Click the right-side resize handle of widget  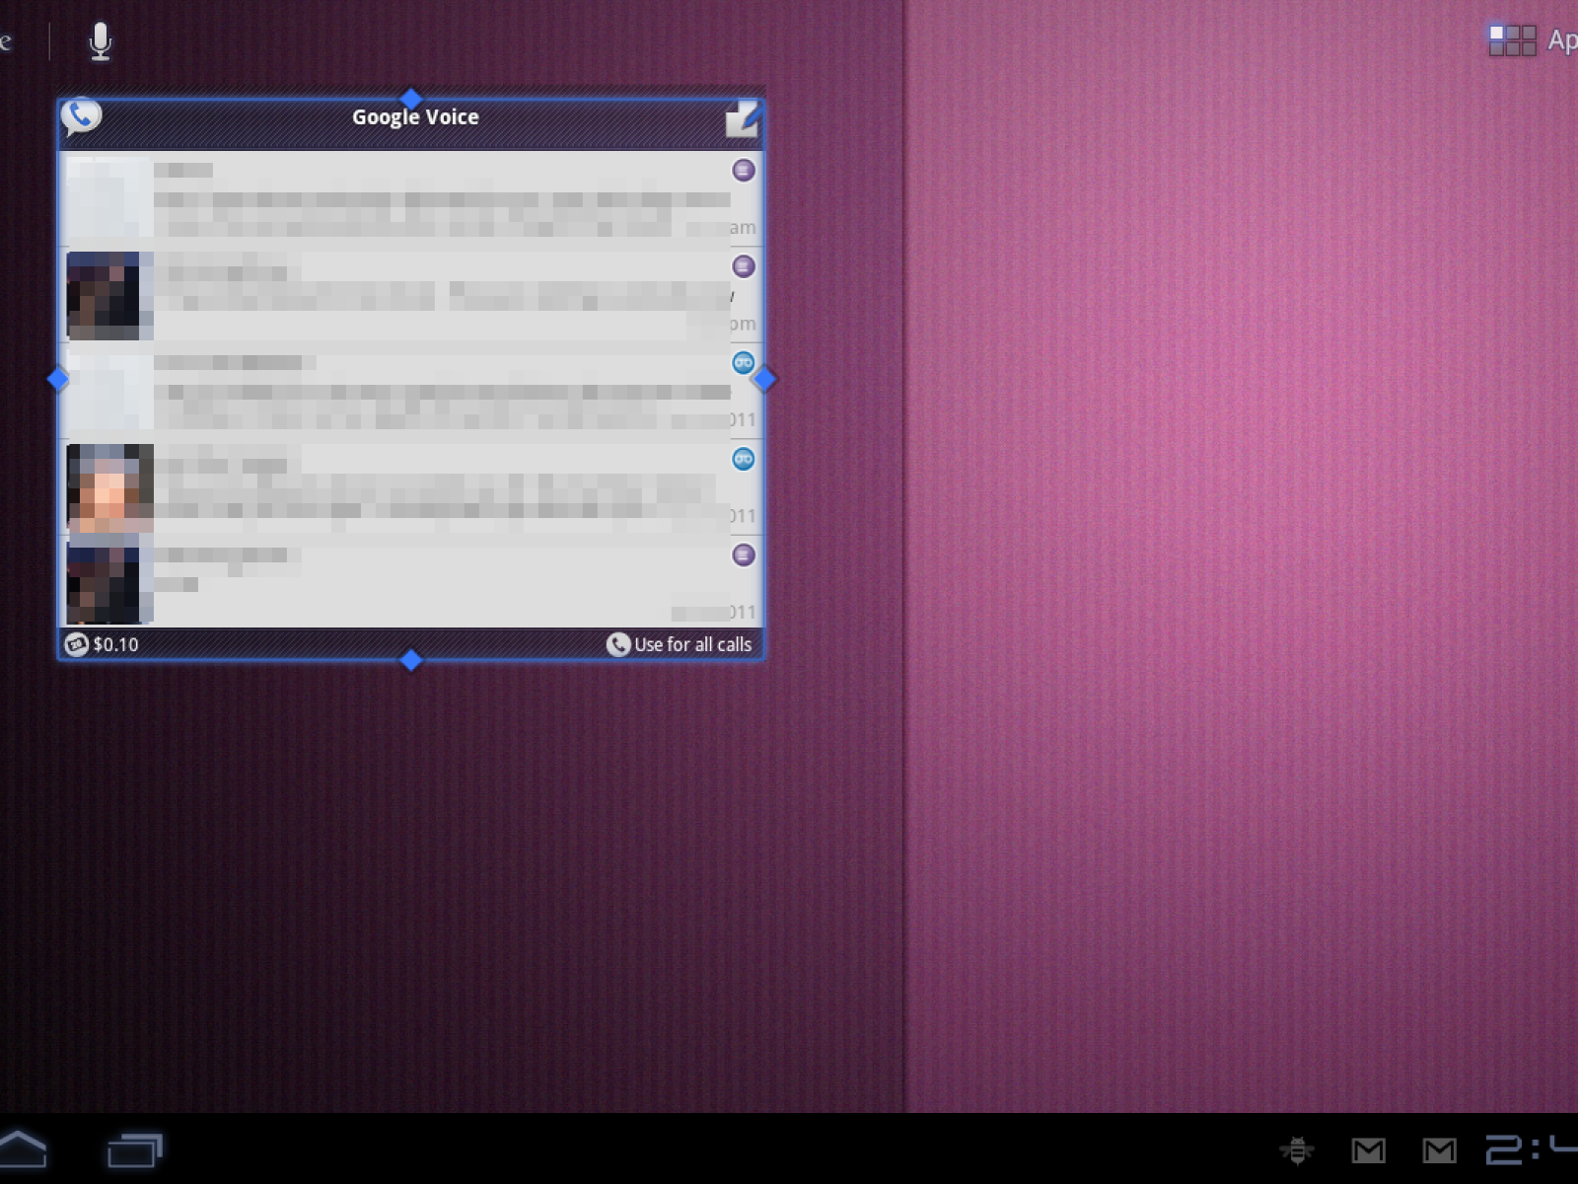[x=764, y=379]
